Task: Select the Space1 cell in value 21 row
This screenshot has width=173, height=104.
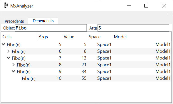Action: 104,65
